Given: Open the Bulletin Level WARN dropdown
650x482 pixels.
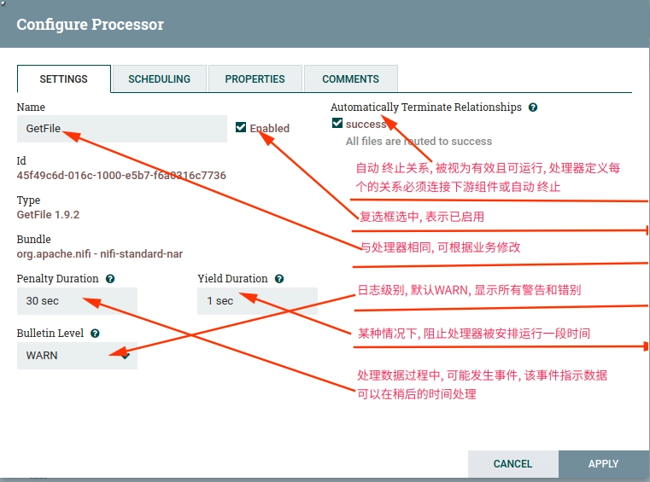Looking at the screenshot, I should [77, 355].
